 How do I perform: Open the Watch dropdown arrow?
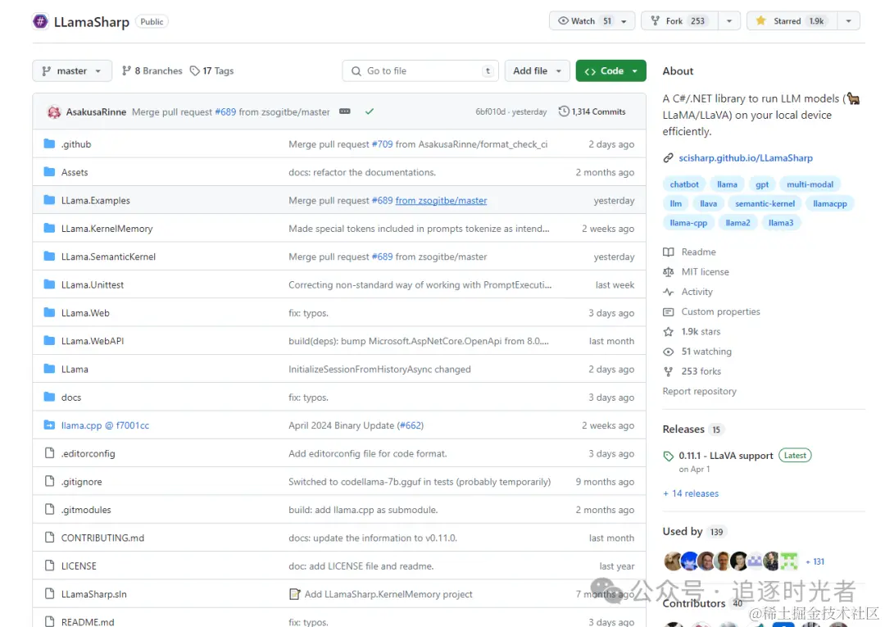[x=624, y=21]
